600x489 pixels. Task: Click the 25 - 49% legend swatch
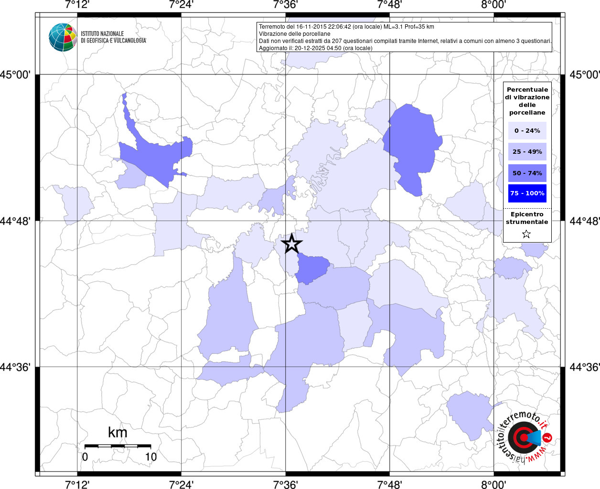(x=527, y=151)
